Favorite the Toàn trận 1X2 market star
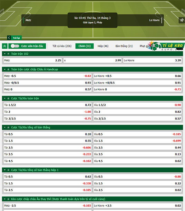 click(x=8, y=54)
